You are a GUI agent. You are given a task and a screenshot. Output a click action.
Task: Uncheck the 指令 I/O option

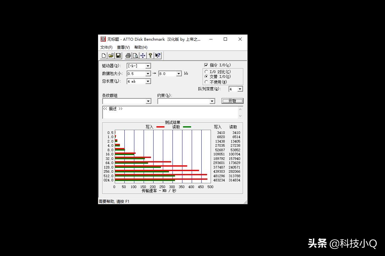(x=205, y=65)
